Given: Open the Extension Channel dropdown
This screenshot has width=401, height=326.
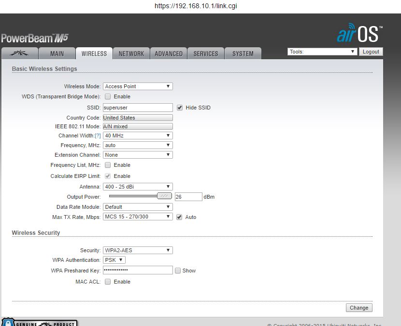Looking at the screenshot, I should [138, 155].
